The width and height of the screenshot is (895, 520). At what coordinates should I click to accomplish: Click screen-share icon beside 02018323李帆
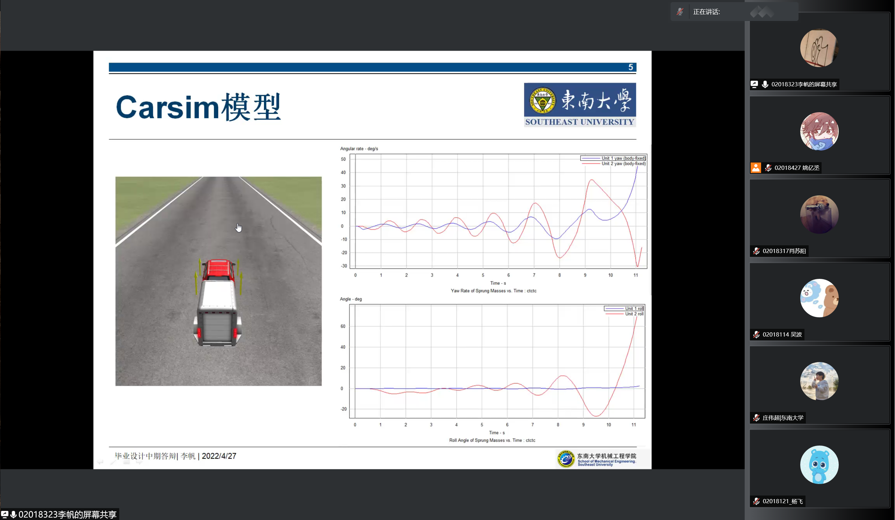click(x=754, y=84)
